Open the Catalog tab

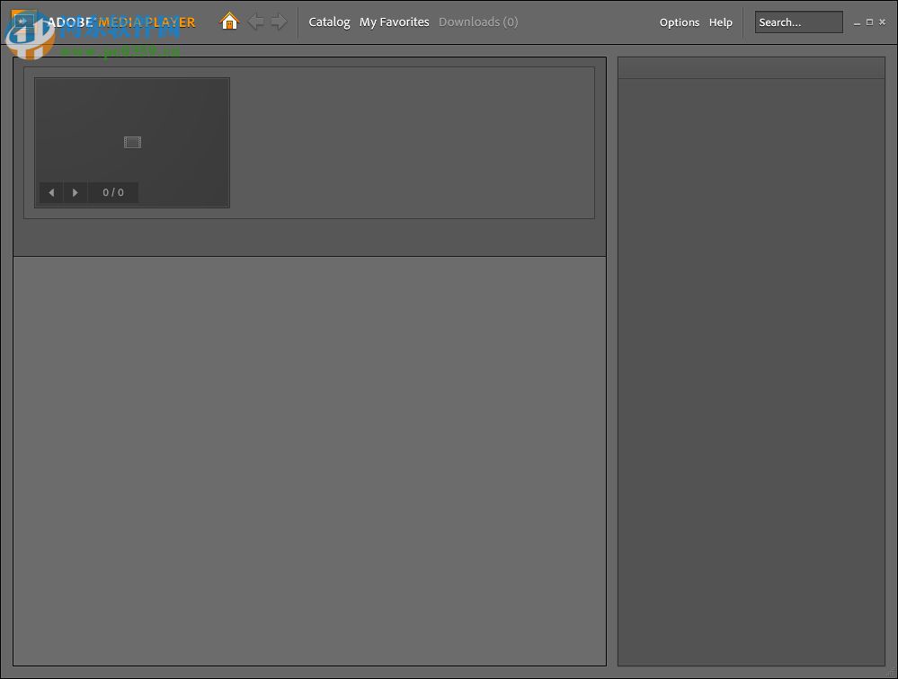(x=329, y=22)
